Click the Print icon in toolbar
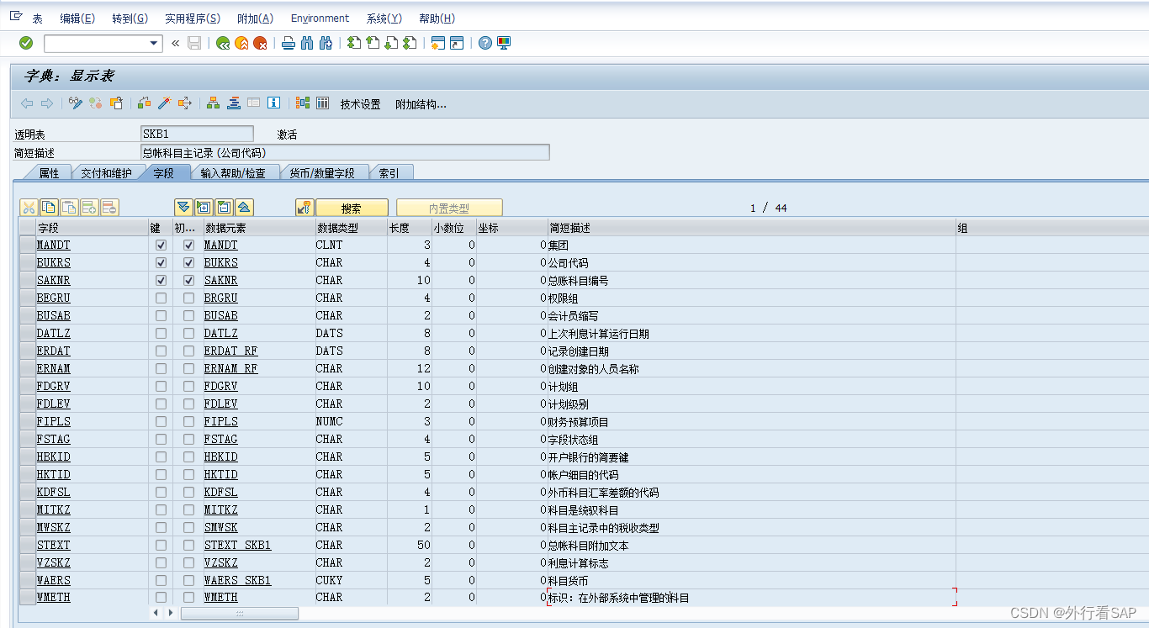This screenshot has height=628, width=1149. (x=289, y=43)
